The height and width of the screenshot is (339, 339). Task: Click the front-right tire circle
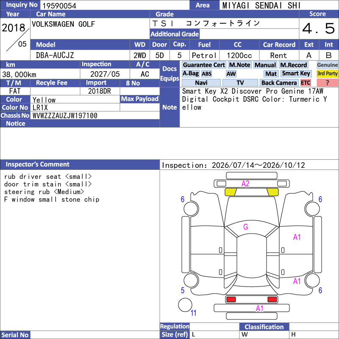point(312,209)
